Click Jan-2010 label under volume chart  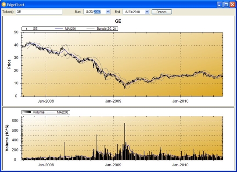click(x=180, y=165)
